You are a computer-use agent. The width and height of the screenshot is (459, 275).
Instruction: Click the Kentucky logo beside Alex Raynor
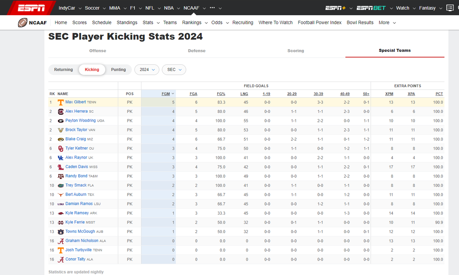[x=60, y=158]
